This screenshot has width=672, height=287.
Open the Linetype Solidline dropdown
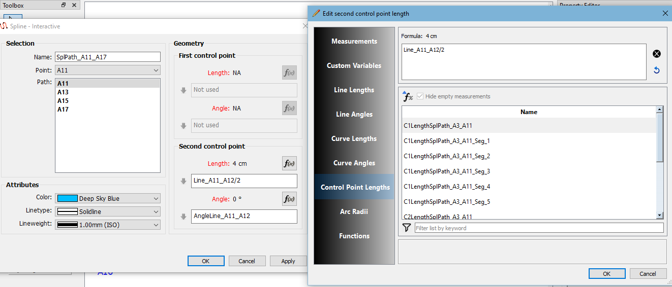[x=108, y=211]
